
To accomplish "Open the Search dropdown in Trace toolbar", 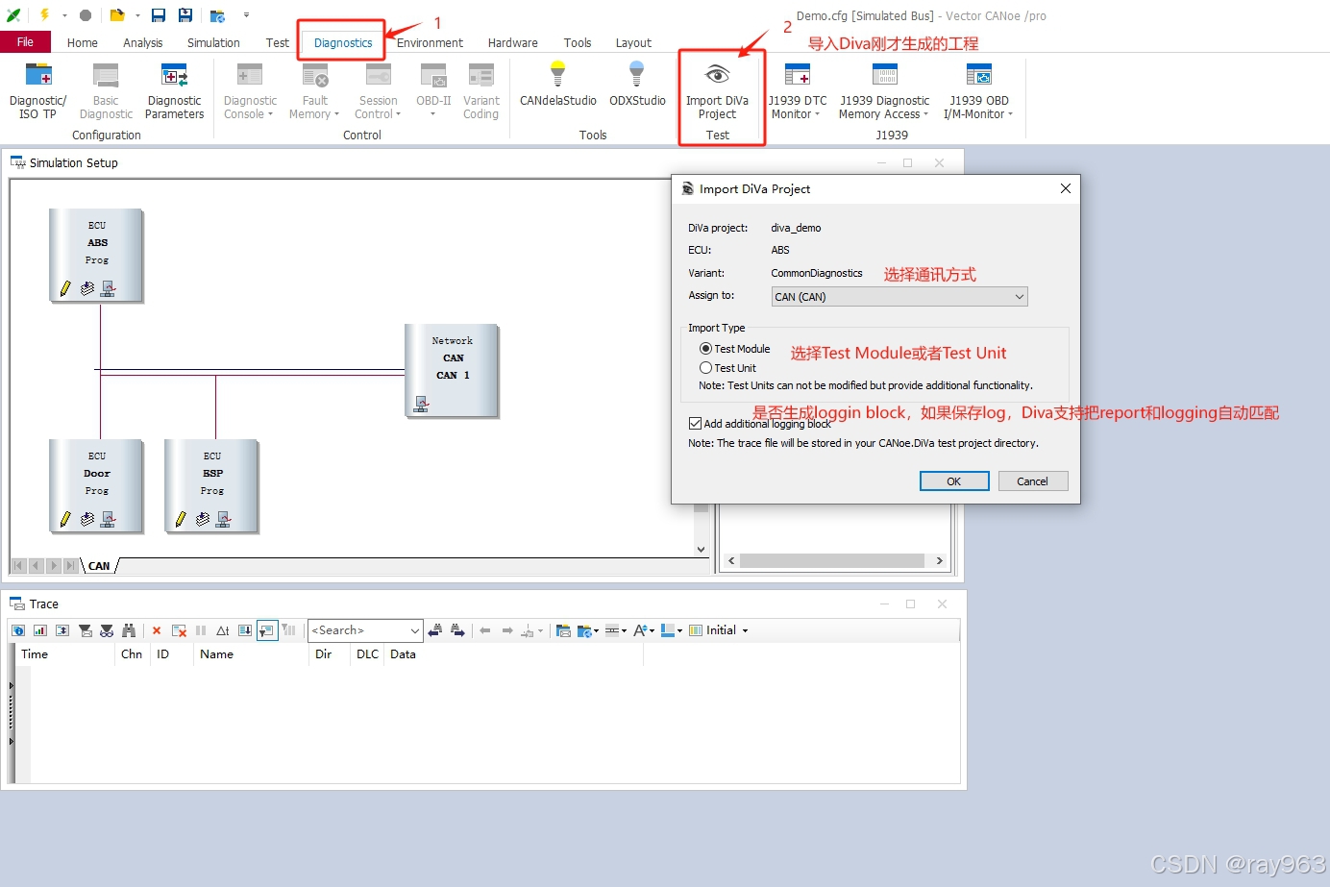I will pos(415,630).
